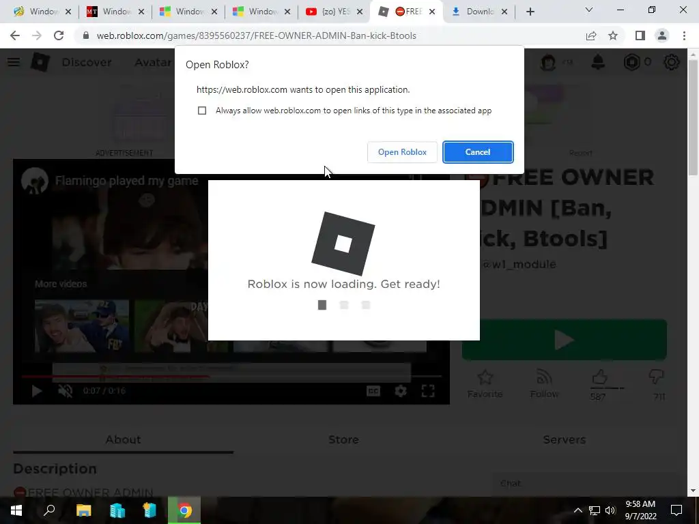The height and width of the screenshot is (524, 699).
Task: Open the Avatar page link
Action: point(152,62)
